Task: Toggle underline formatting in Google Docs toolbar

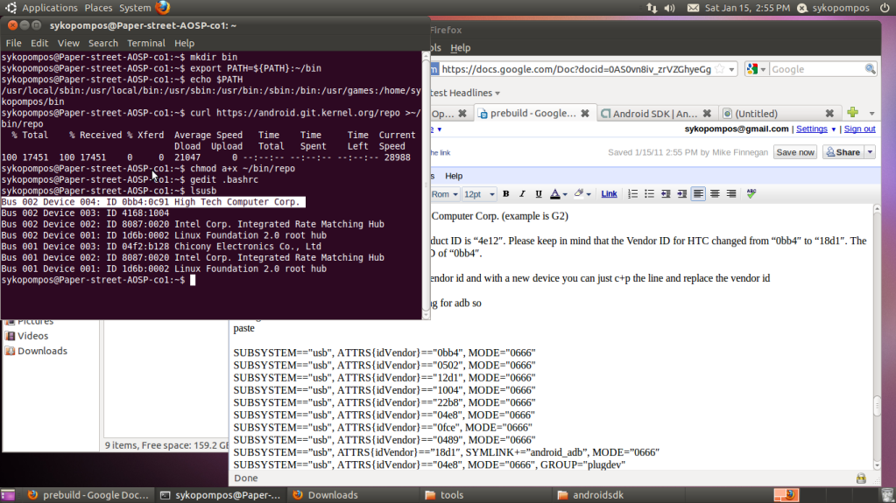Action: 539,194
